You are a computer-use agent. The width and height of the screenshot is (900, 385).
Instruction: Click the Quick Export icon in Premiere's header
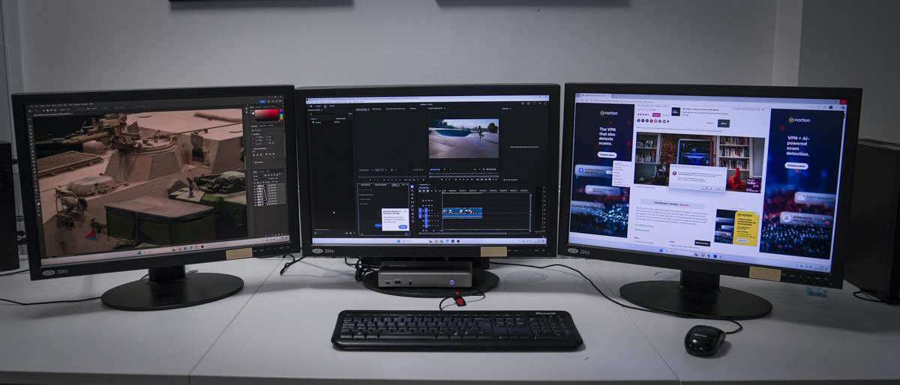tap(529, 103)
